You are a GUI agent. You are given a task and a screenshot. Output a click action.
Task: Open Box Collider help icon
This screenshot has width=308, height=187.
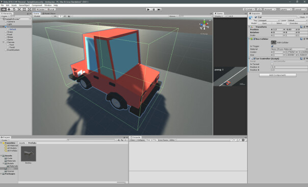(x=301, y=39)
